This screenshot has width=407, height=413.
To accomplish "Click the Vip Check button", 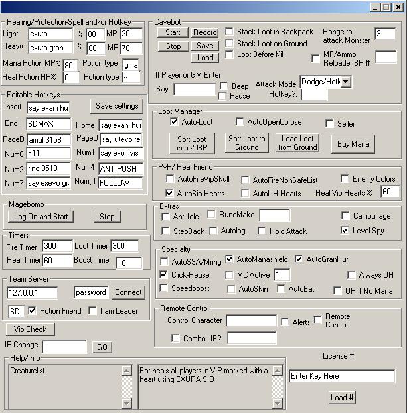I will pyautogui.click(x=30, y=329).
